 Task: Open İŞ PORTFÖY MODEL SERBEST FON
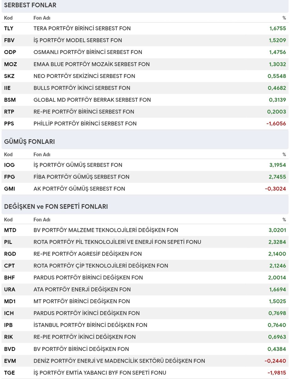pyautogui.click(x=78, y=40)
